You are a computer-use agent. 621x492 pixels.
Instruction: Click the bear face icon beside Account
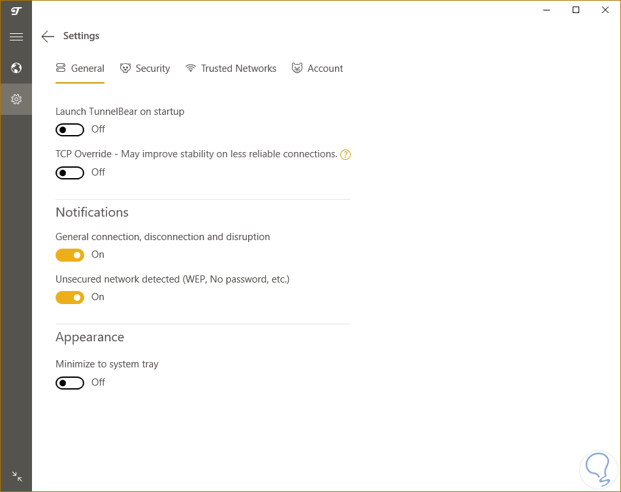click(x=297, y=69)
